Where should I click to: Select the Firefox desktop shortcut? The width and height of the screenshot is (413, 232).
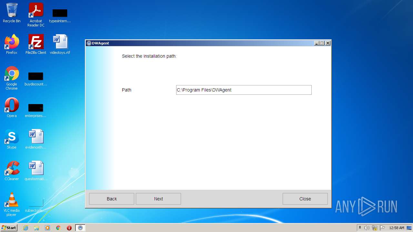coord(12,44)
